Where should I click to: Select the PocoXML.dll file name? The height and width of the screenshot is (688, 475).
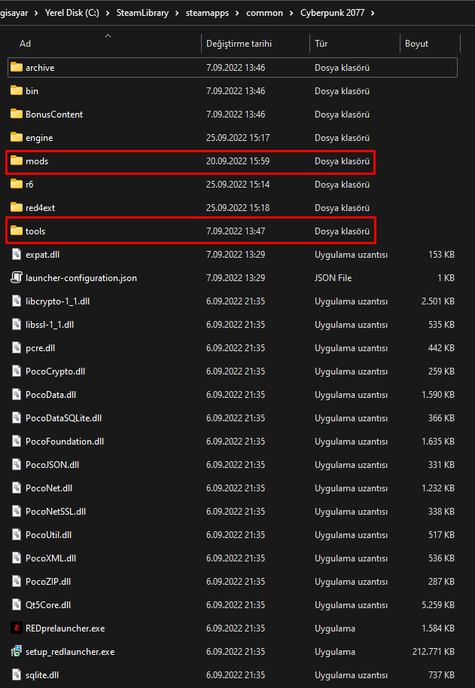pos(51,558)
